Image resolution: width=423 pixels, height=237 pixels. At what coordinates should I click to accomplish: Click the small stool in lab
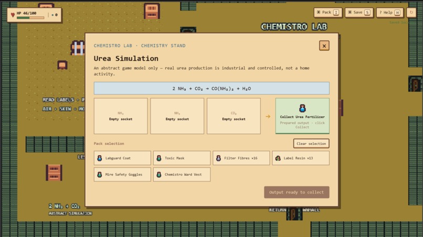pos(62,65)
